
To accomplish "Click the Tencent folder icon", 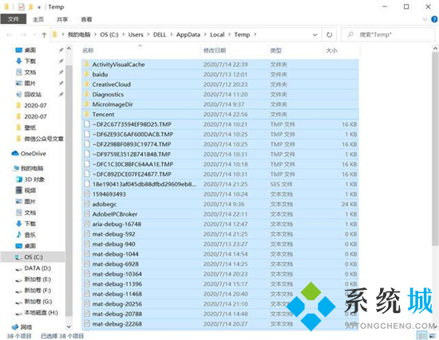I will 87,114.
